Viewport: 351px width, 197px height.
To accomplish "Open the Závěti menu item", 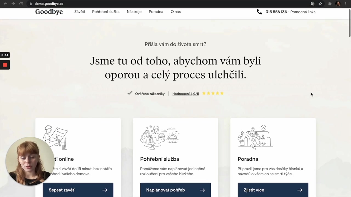I will point(80,12).
